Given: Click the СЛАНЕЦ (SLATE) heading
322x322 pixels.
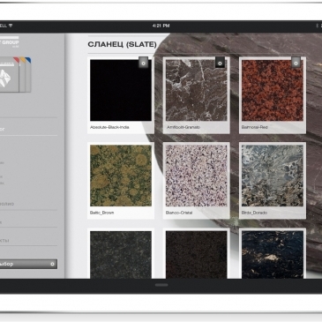Looking at the screenshot, I should click(x=122, y=45).
